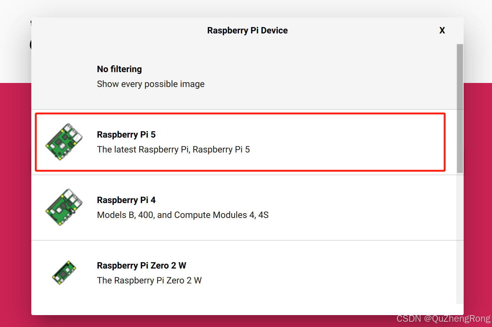Select the Raspberry Pi 5 title

coord(126,135)
